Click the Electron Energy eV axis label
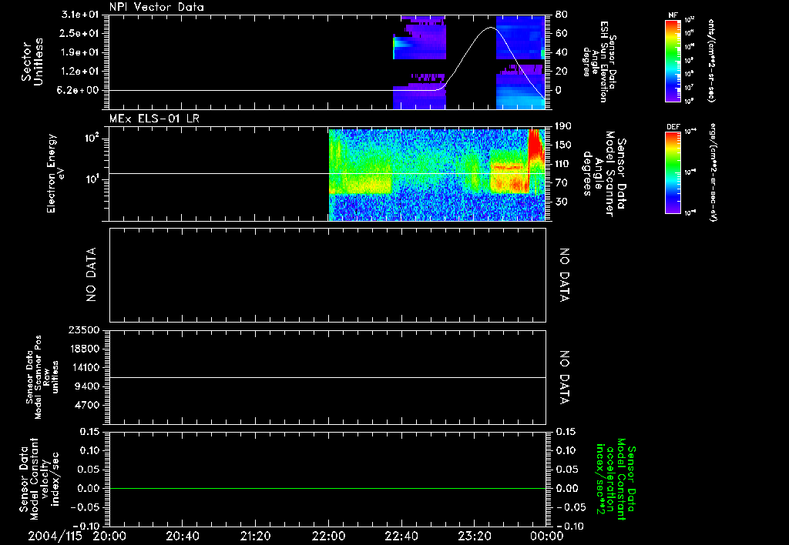This screenshot has height=545, width=789. [55, 173]
